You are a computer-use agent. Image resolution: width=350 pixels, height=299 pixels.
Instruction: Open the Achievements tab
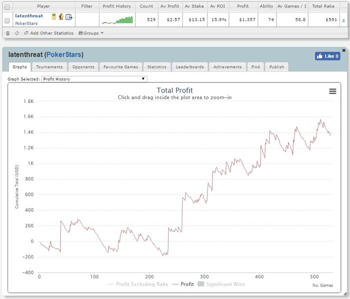click(227, 67)
